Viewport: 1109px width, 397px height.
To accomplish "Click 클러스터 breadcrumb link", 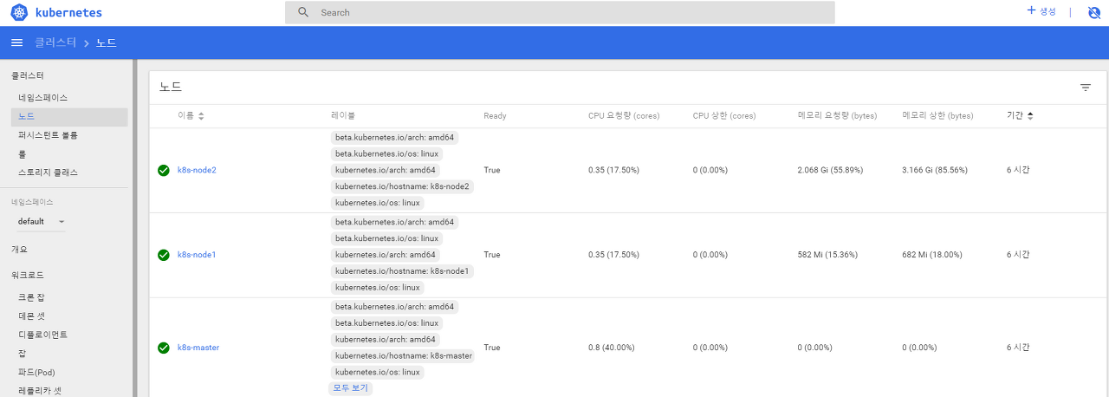I will pyautogui.click(x=55, y=42).
